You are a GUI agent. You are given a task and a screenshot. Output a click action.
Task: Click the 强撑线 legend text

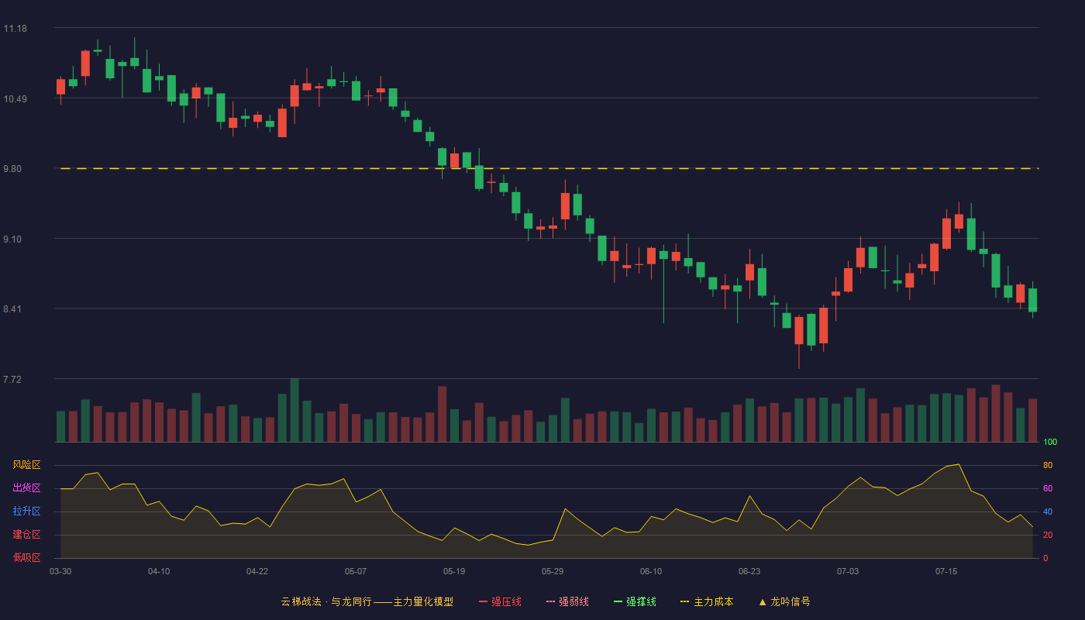642,601
